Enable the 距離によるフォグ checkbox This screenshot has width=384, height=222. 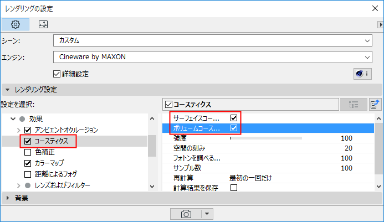(x=28, y=174)
